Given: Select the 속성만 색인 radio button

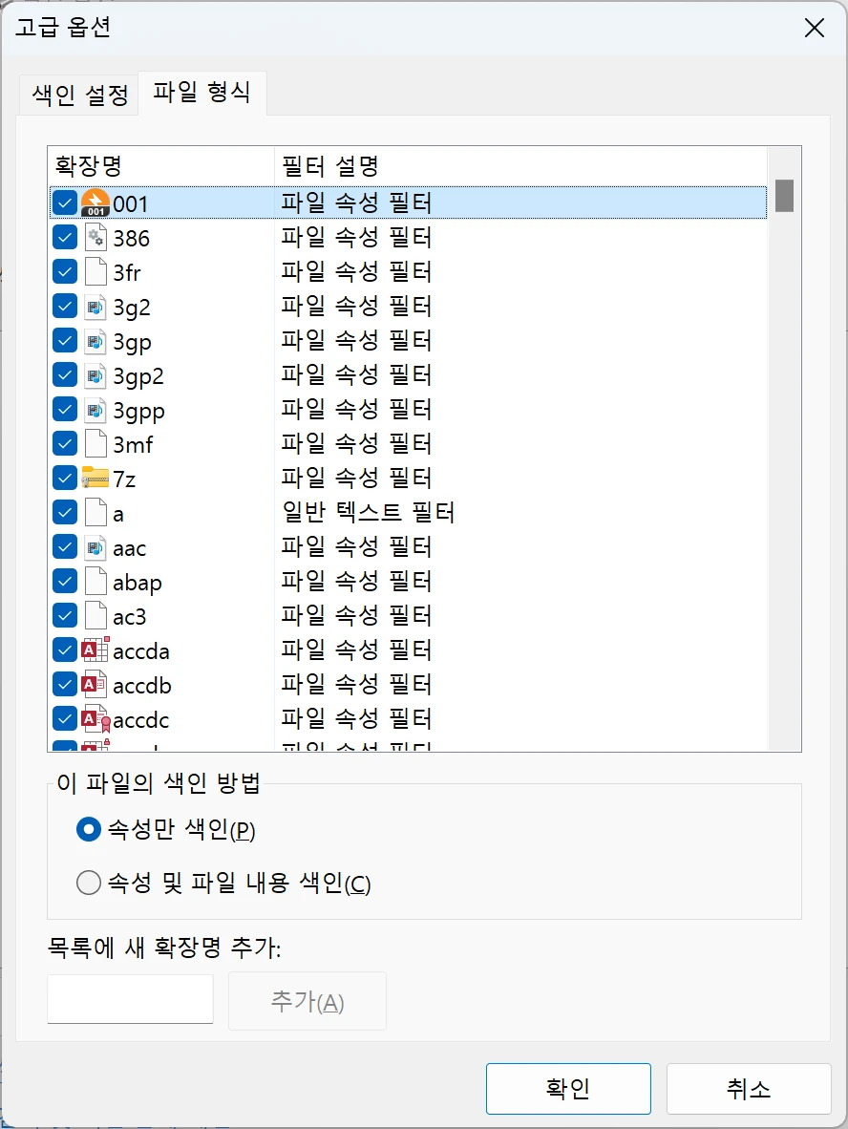Looking at the screenshot, I should (88, 829).
